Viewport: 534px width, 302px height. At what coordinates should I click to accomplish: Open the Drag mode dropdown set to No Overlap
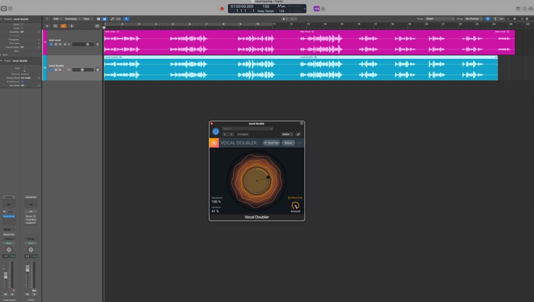coord(471,19)
